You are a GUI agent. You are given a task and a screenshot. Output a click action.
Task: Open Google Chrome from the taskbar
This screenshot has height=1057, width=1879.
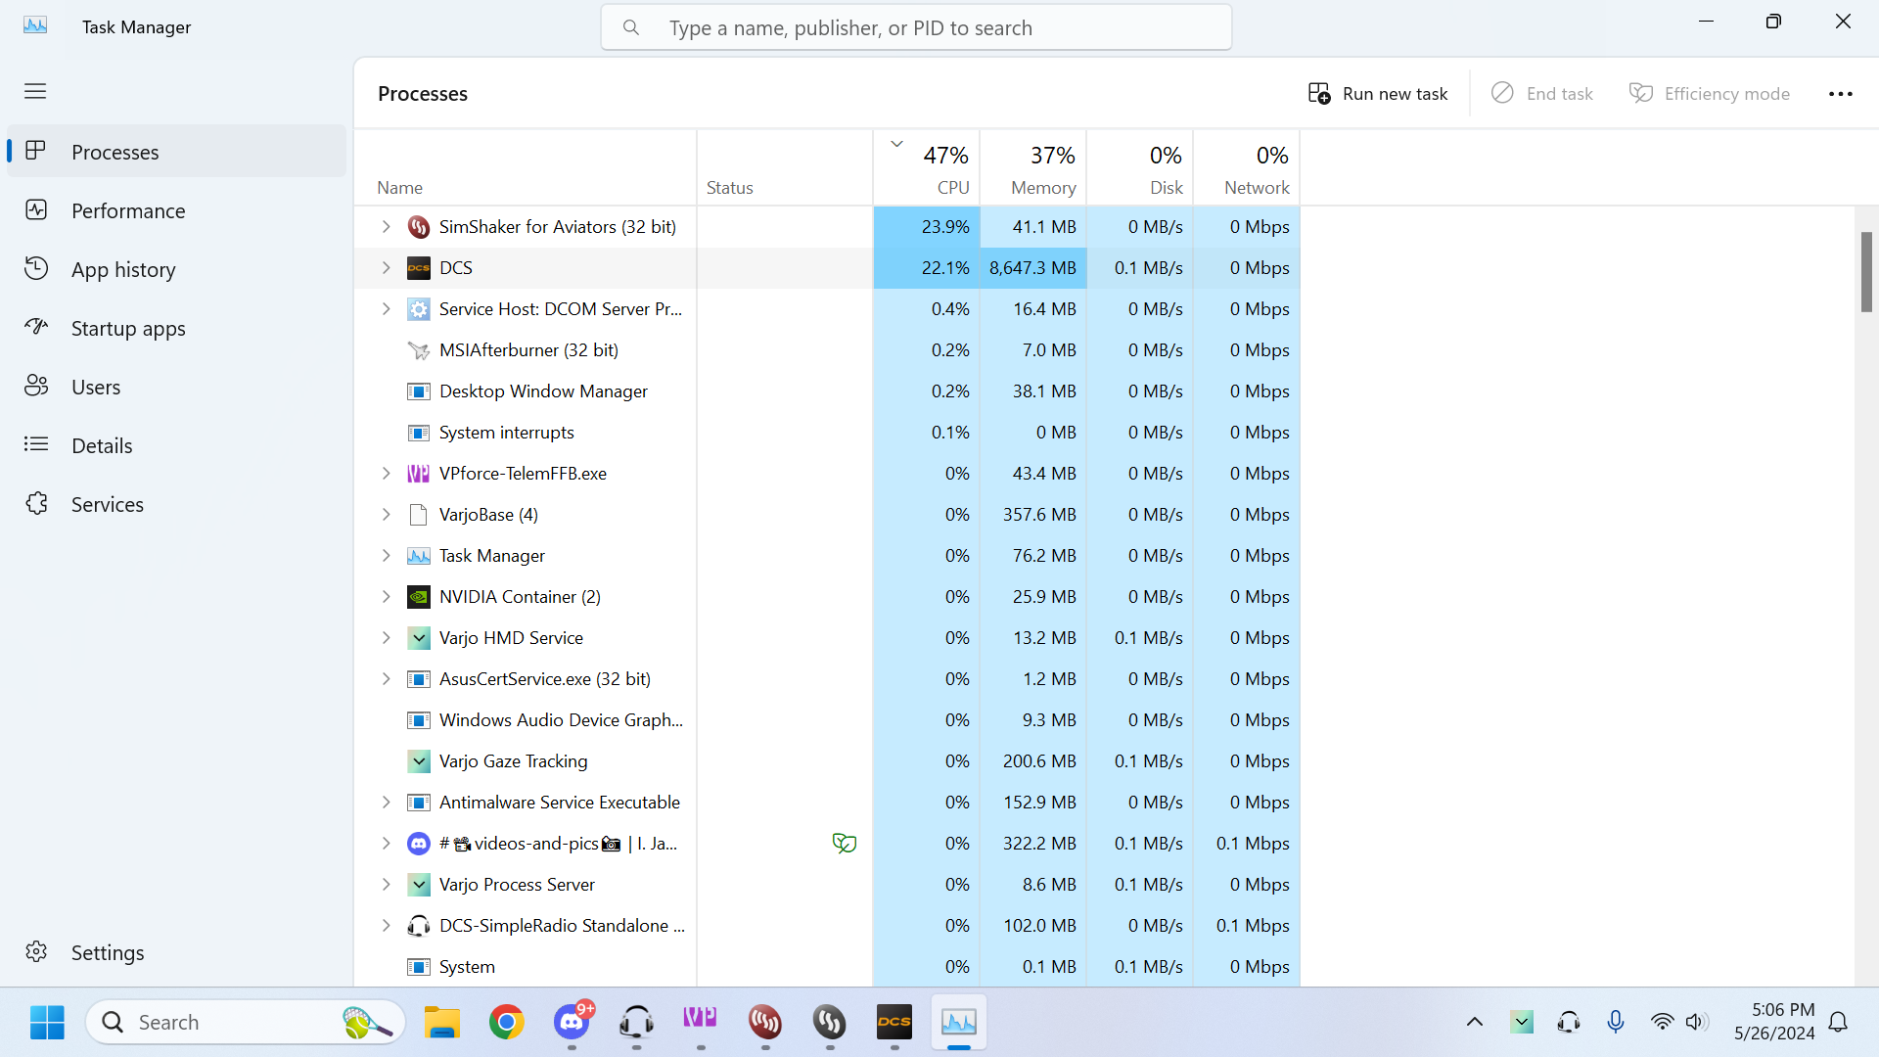click(507, 1022)
